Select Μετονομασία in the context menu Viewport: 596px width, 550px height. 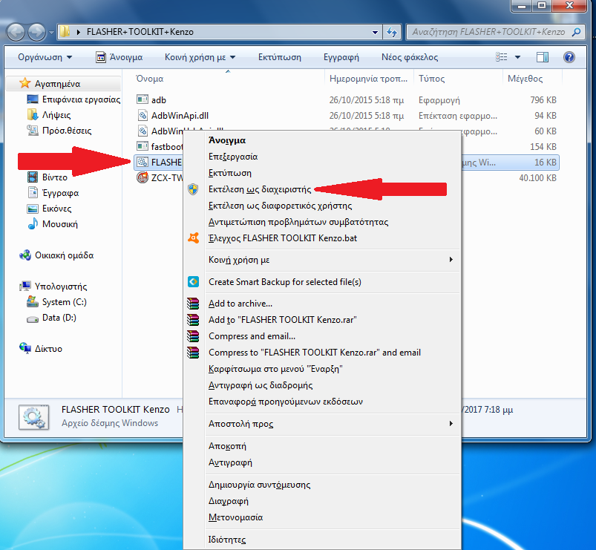pyautogui.click(x=235, y=517)
